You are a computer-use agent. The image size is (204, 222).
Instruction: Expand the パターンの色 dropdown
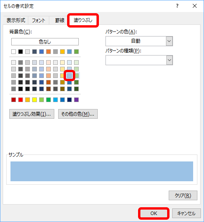coord(169,41)
